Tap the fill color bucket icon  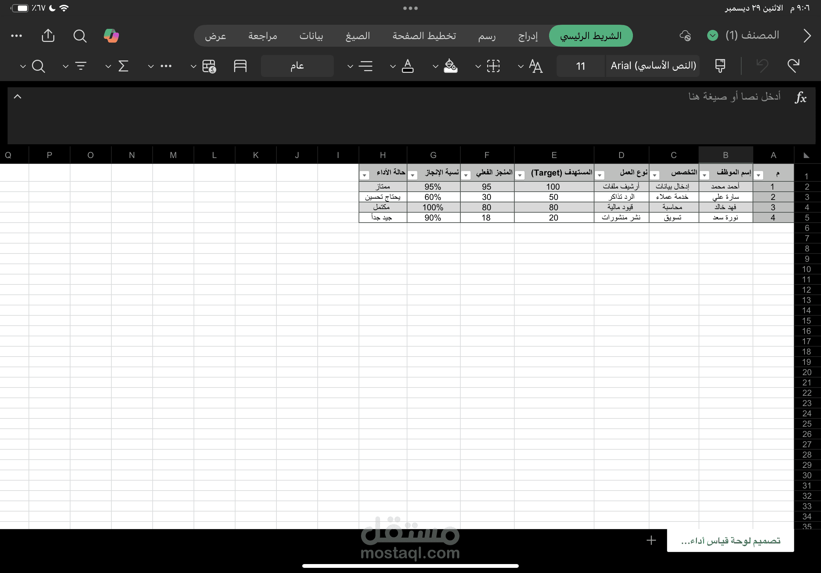point(450,66)
